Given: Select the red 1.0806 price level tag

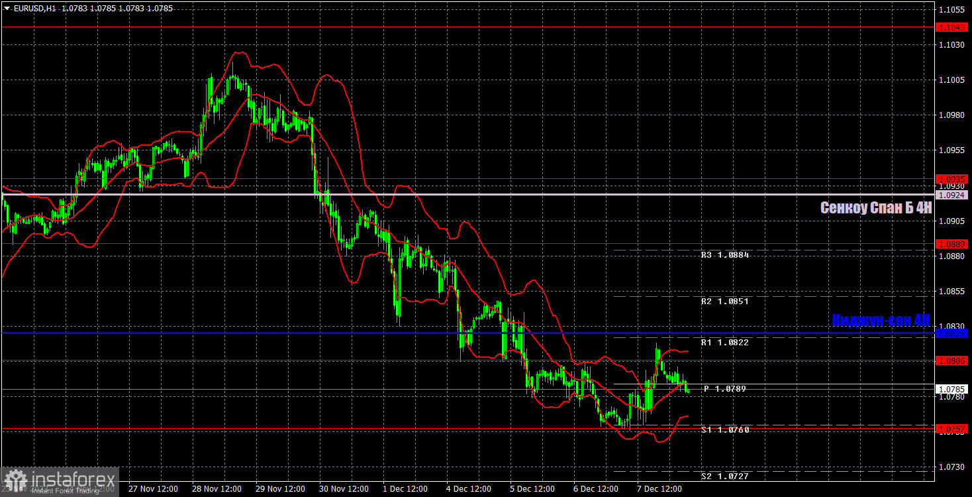Looking at the screenshot, I should pyautogui.click(x=953, y=360).
